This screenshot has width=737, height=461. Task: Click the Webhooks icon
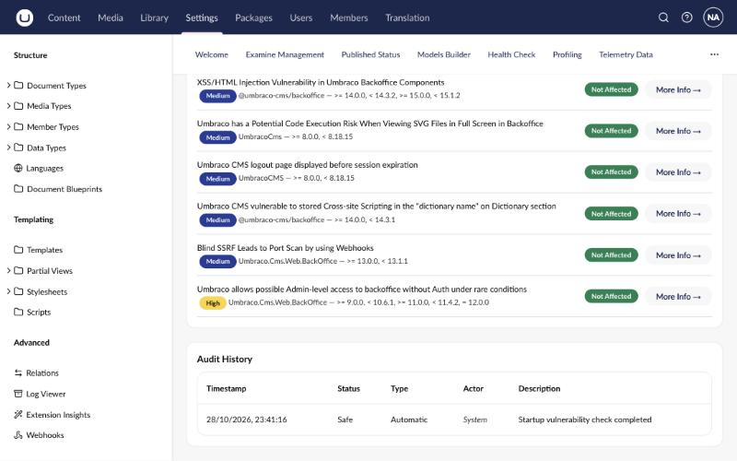18,435
